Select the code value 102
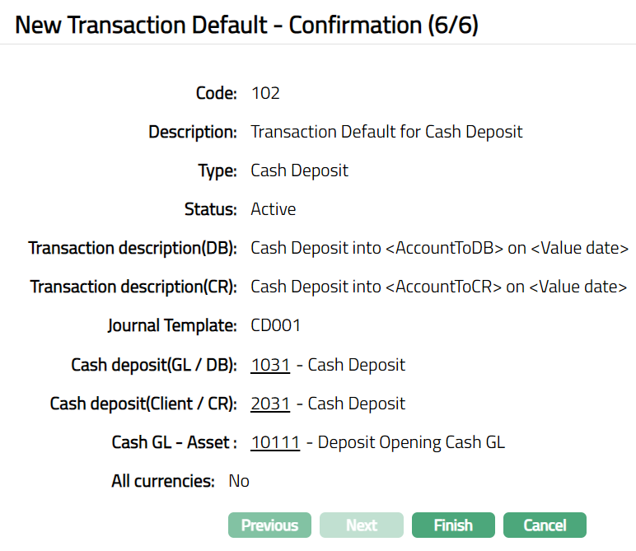 [x=265, y=93]
